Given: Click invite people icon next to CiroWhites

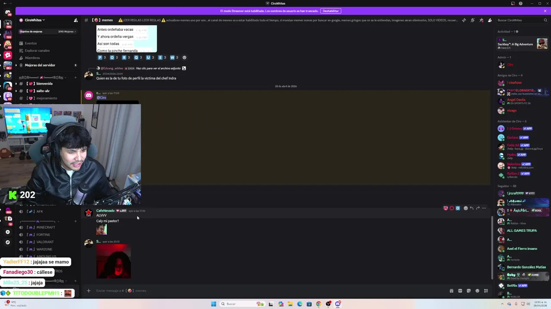Looking at the screenshot, I should (76, 20).
